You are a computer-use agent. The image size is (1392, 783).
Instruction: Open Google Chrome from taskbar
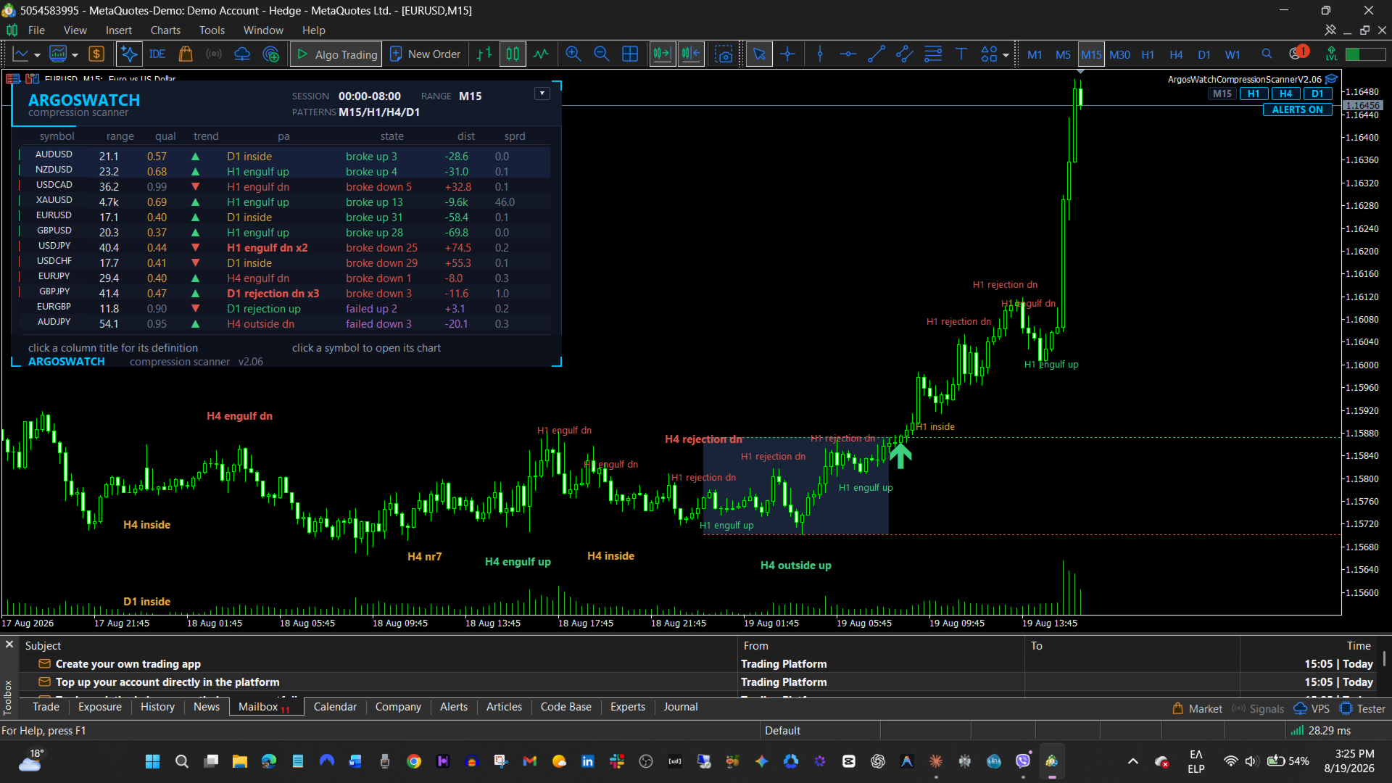(x=414, y=761)
